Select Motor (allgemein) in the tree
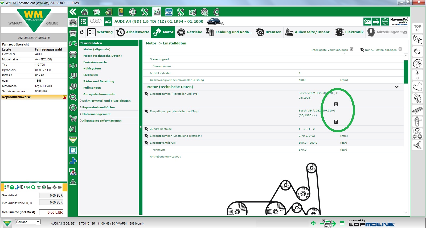426x228 pixels. point(97,49)
